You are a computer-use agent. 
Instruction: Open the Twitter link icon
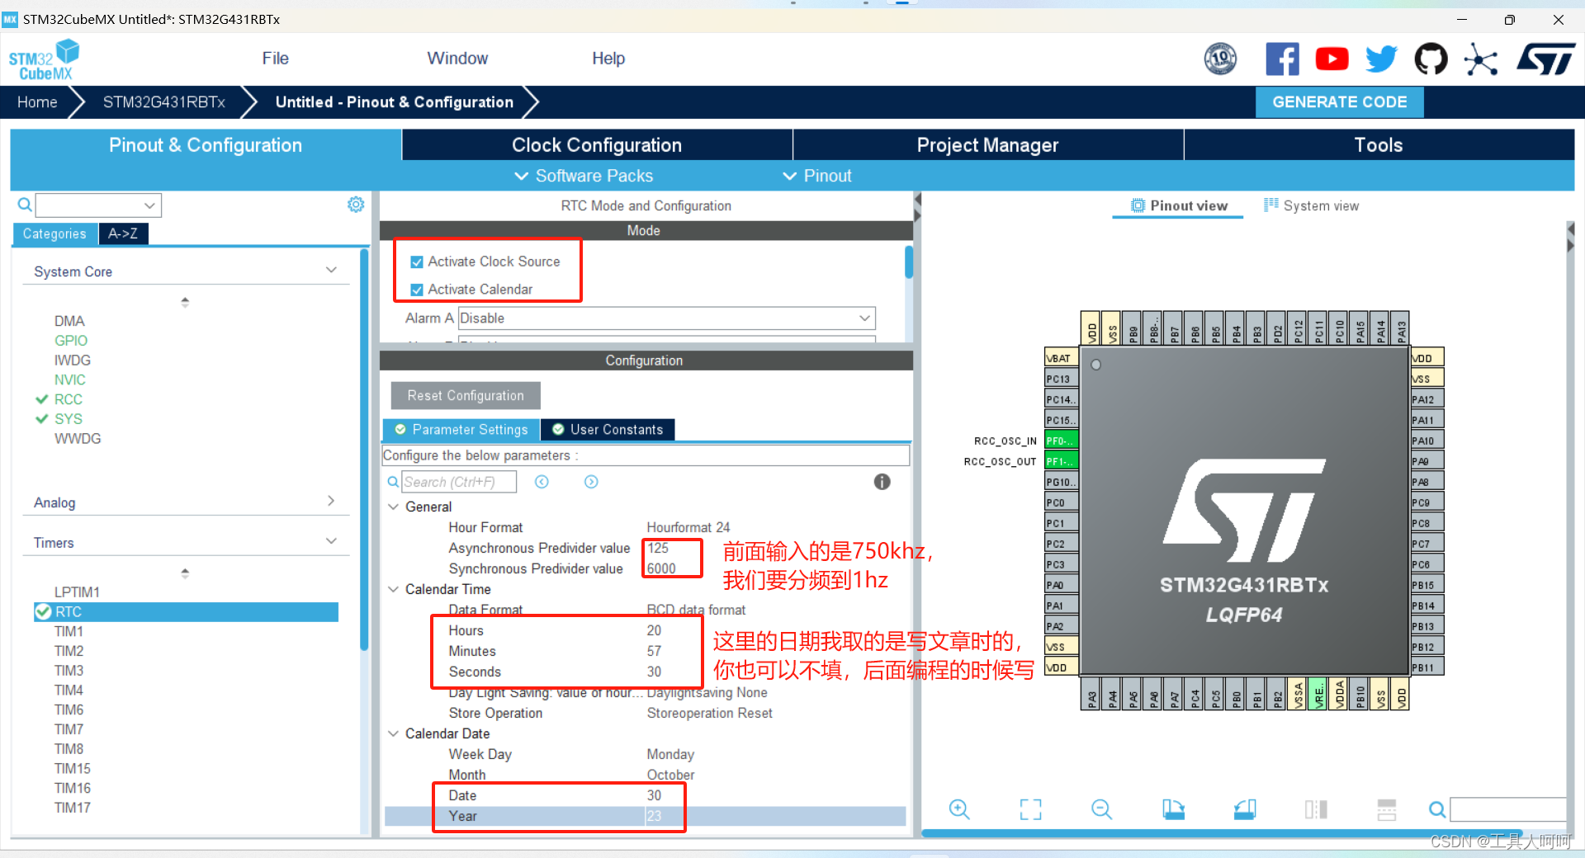(x=1381, y=59)
